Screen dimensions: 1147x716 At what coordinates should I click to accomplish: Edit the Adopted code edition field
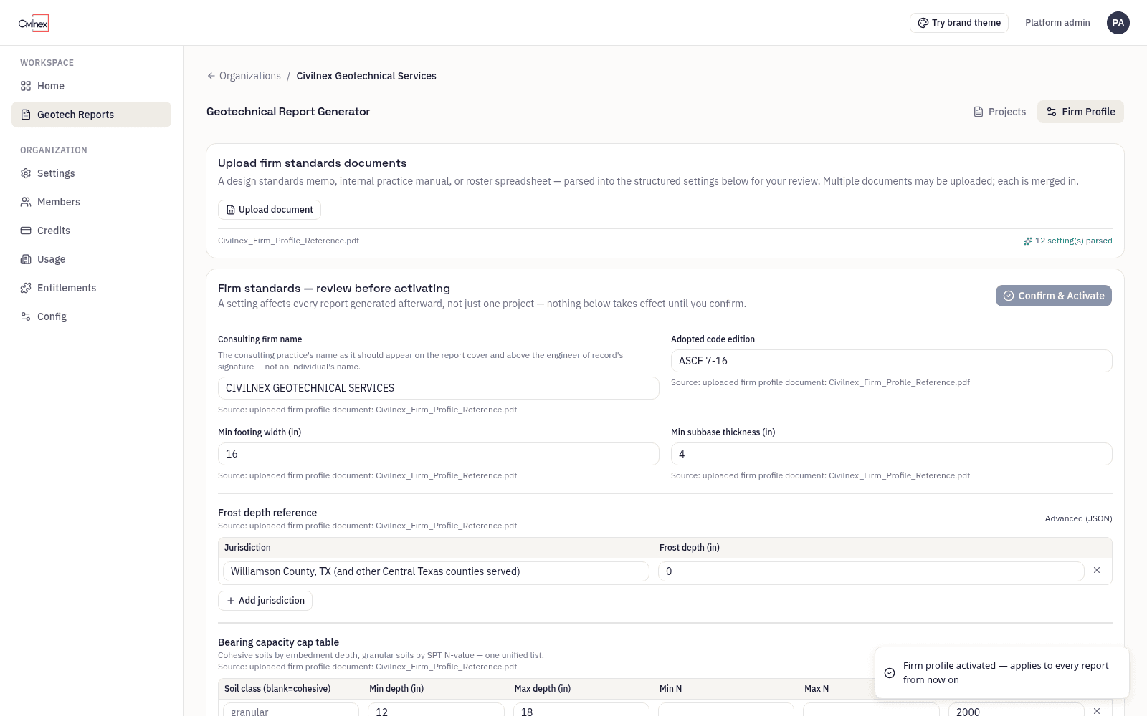891,361
